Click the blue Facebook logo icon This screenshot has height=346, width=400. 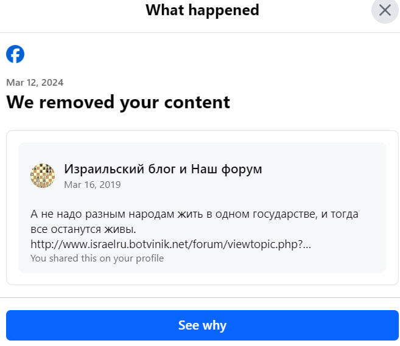click(15, 54)
